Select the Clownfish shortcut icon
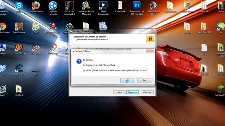The width and height of the screenshot is (225, 126). tap(36, 50)
